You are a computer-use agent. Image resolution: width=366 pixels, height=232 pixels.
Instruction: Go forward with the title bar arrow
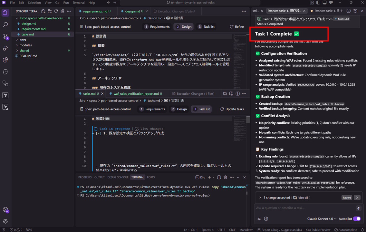pos(115,3)
